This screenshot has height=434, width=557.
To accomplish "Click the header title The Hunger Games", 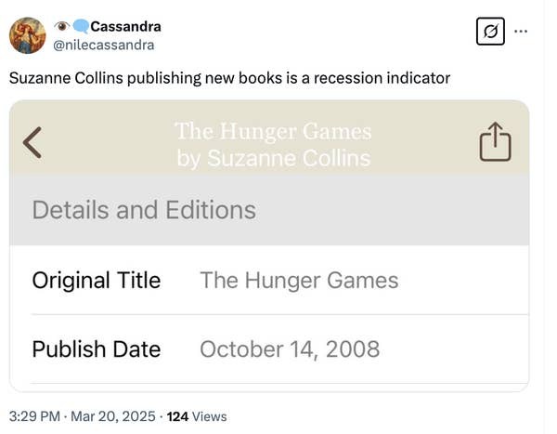I will [273, 131].
